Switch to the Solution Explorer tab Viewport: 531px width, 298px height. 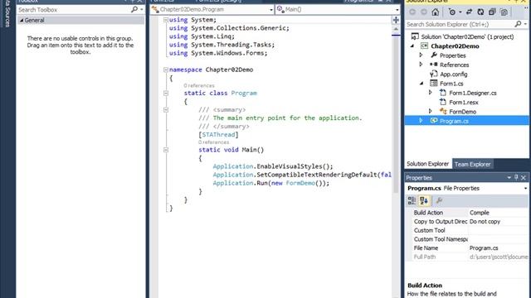[x=428, y=164]
